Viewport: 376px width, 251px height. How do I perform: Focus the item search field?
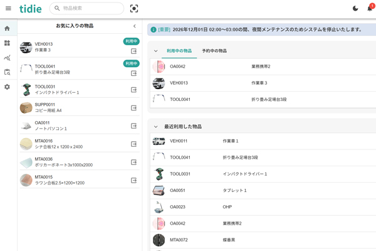86,8
